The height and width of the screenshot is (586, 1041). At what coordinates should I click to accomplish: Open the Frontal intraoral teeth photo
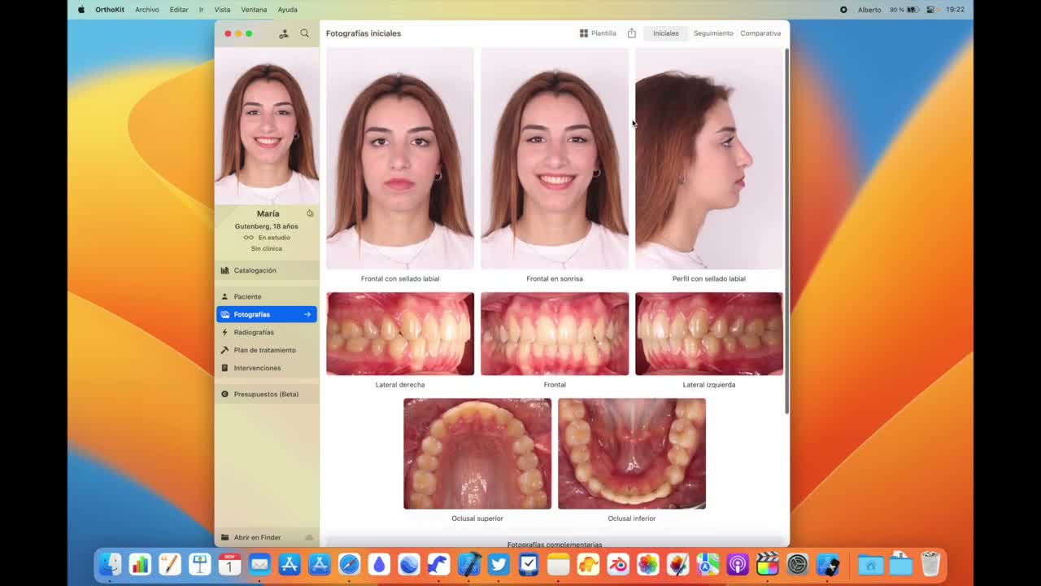coord(555,334)
